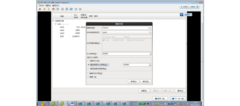240x106 pixels.
Task: Toggle the sda drive checkbox in the drive list
Action: tap(104, 40)
